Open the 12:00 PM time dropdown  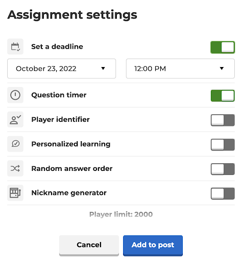[x=180, y=69]
